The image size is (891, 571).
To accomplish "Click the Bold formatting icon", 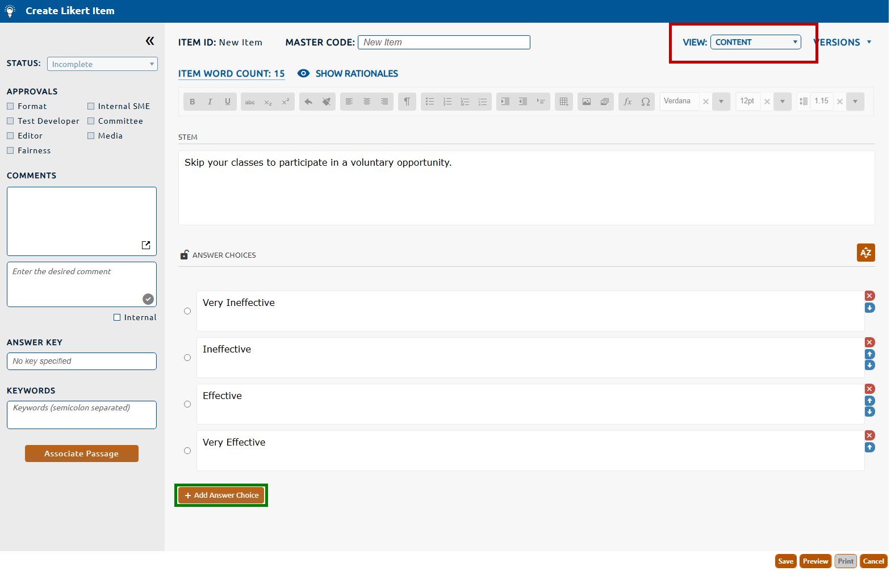I will [193, 102].
